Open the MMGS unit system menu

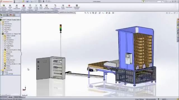[x=165, y=99]
